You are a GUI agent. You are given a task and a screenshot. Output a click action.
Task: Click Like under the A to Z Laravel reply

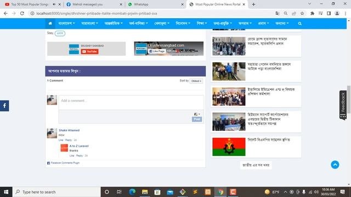coord(72,155)
